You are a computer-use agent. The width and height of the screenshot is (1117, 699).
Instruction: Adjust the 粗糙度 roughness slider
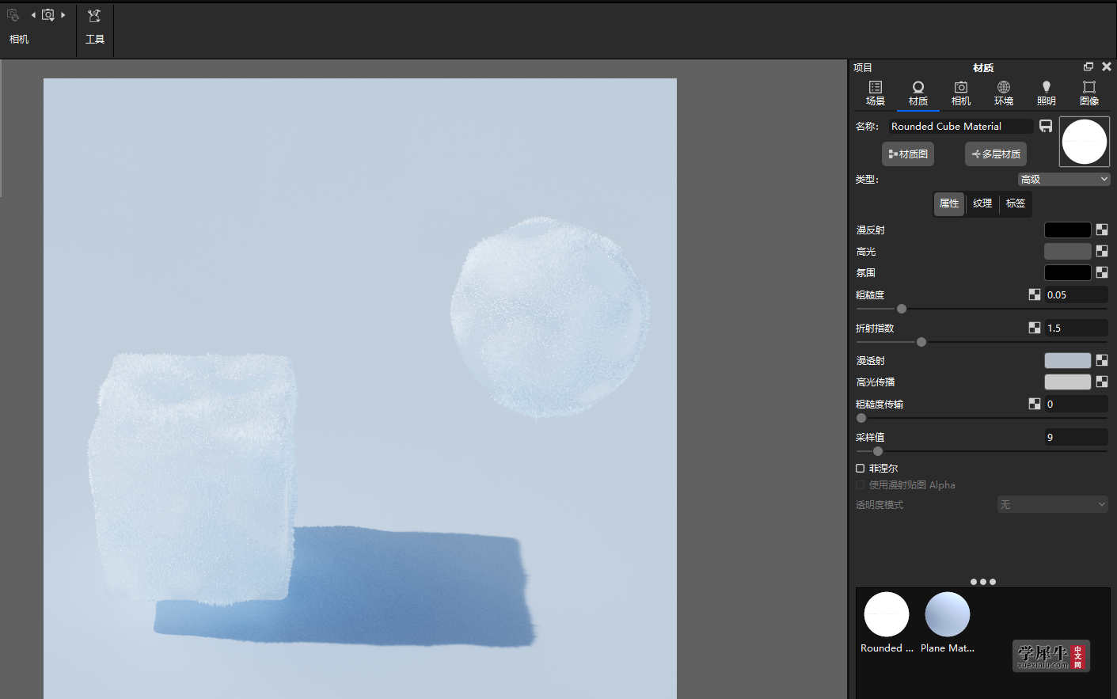(x=902, y=309)
